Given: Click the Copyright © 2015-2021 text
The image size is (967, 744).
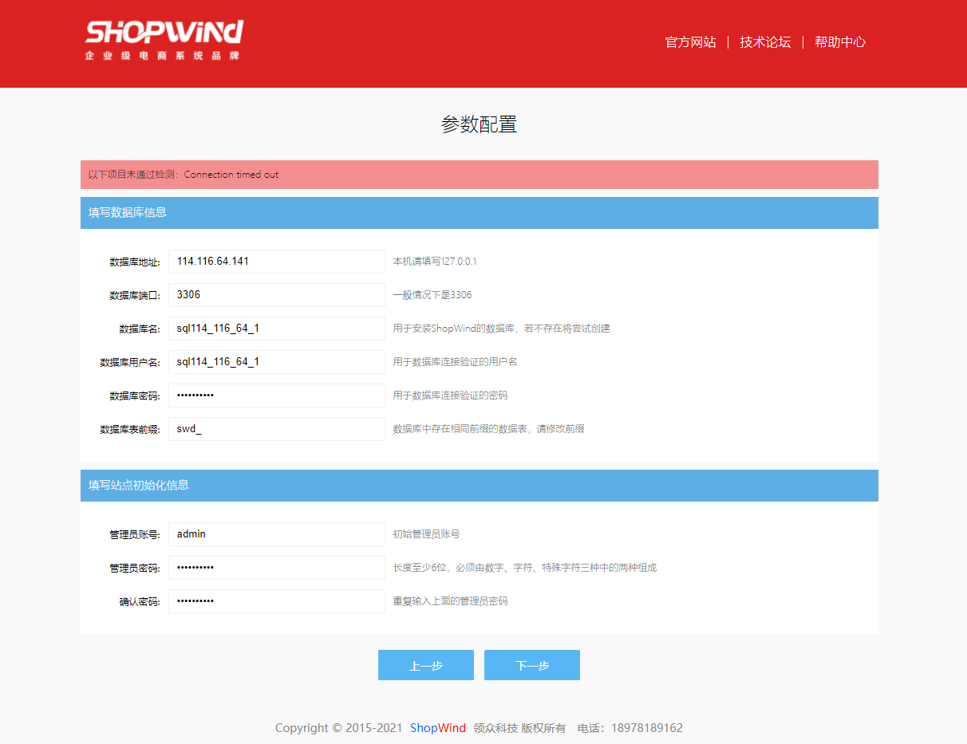Looking at the screenshot, I should click(x=339, y=728).
